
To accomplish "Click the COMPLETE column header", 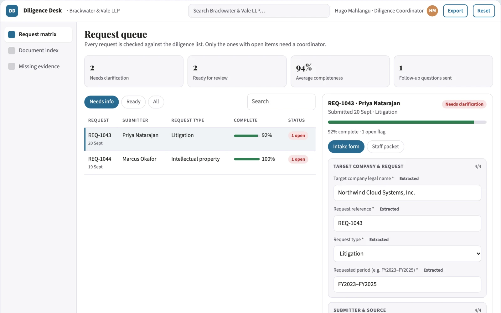I will point(245,120).
